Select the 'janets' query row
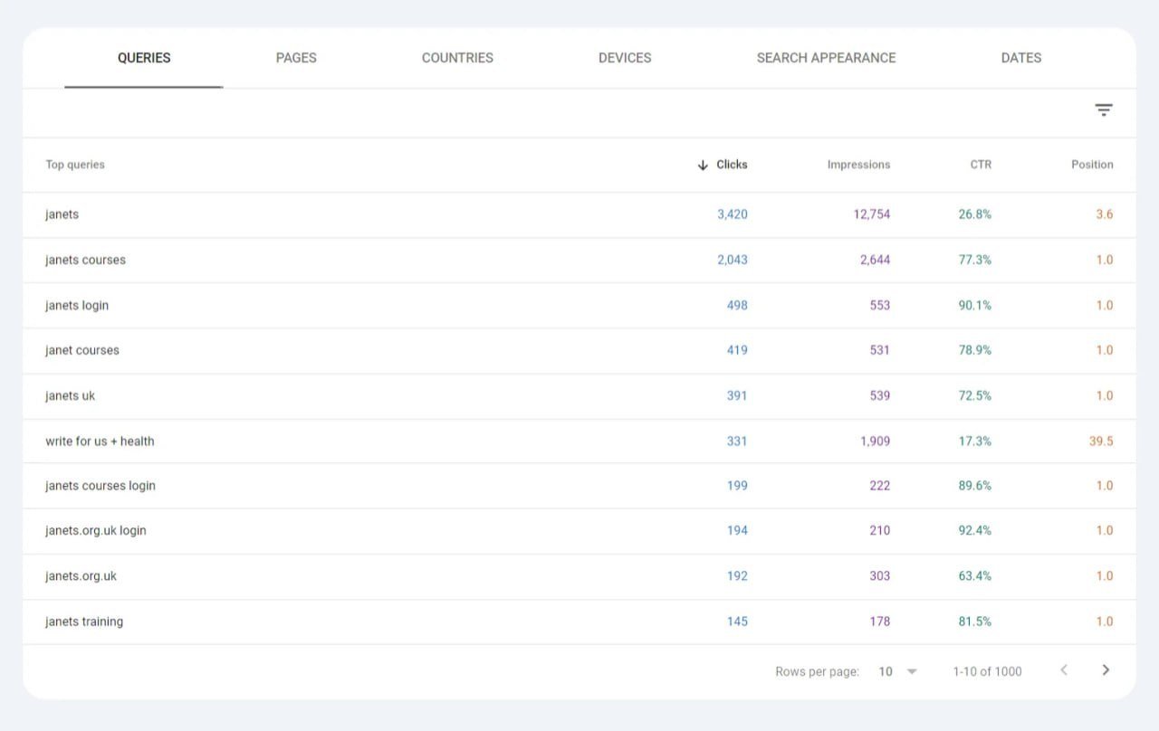 point(579,214)
